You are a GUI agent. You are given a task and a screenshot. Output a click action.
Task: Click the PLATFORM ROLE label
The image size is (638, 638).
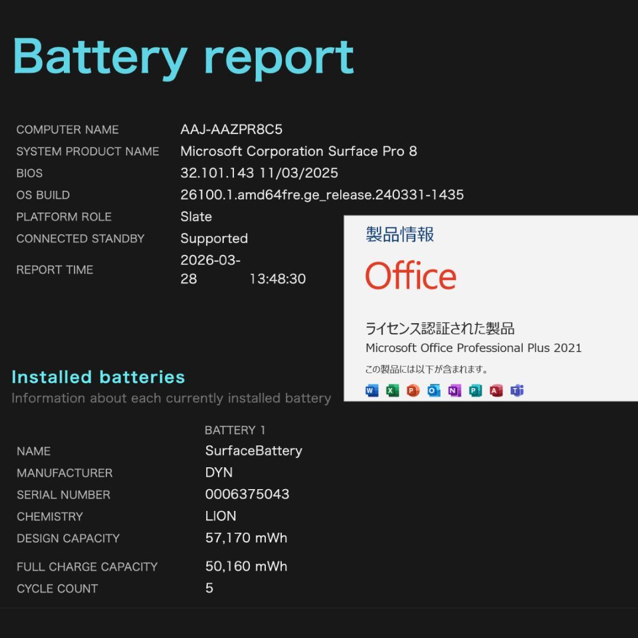pos(64,217)
